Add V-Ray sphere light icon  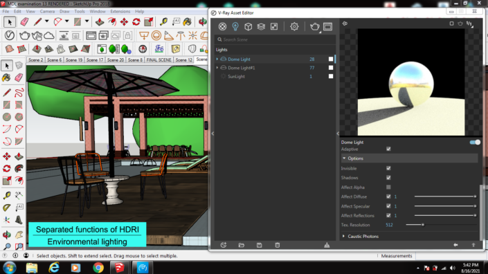(x=156, y=35)
